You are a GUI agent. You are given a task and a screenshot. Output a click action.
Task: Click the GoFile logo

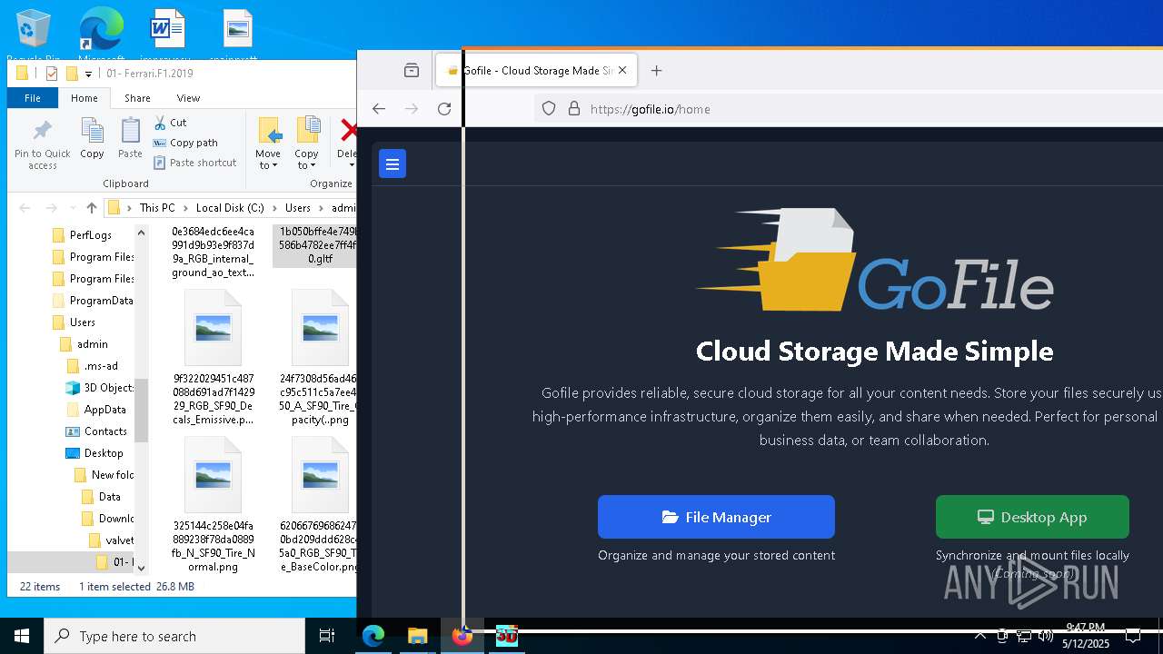[x=874, y=261]
